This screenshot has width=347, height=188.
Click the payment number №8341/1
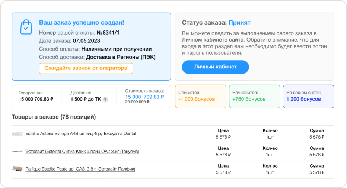pos(108,33)
